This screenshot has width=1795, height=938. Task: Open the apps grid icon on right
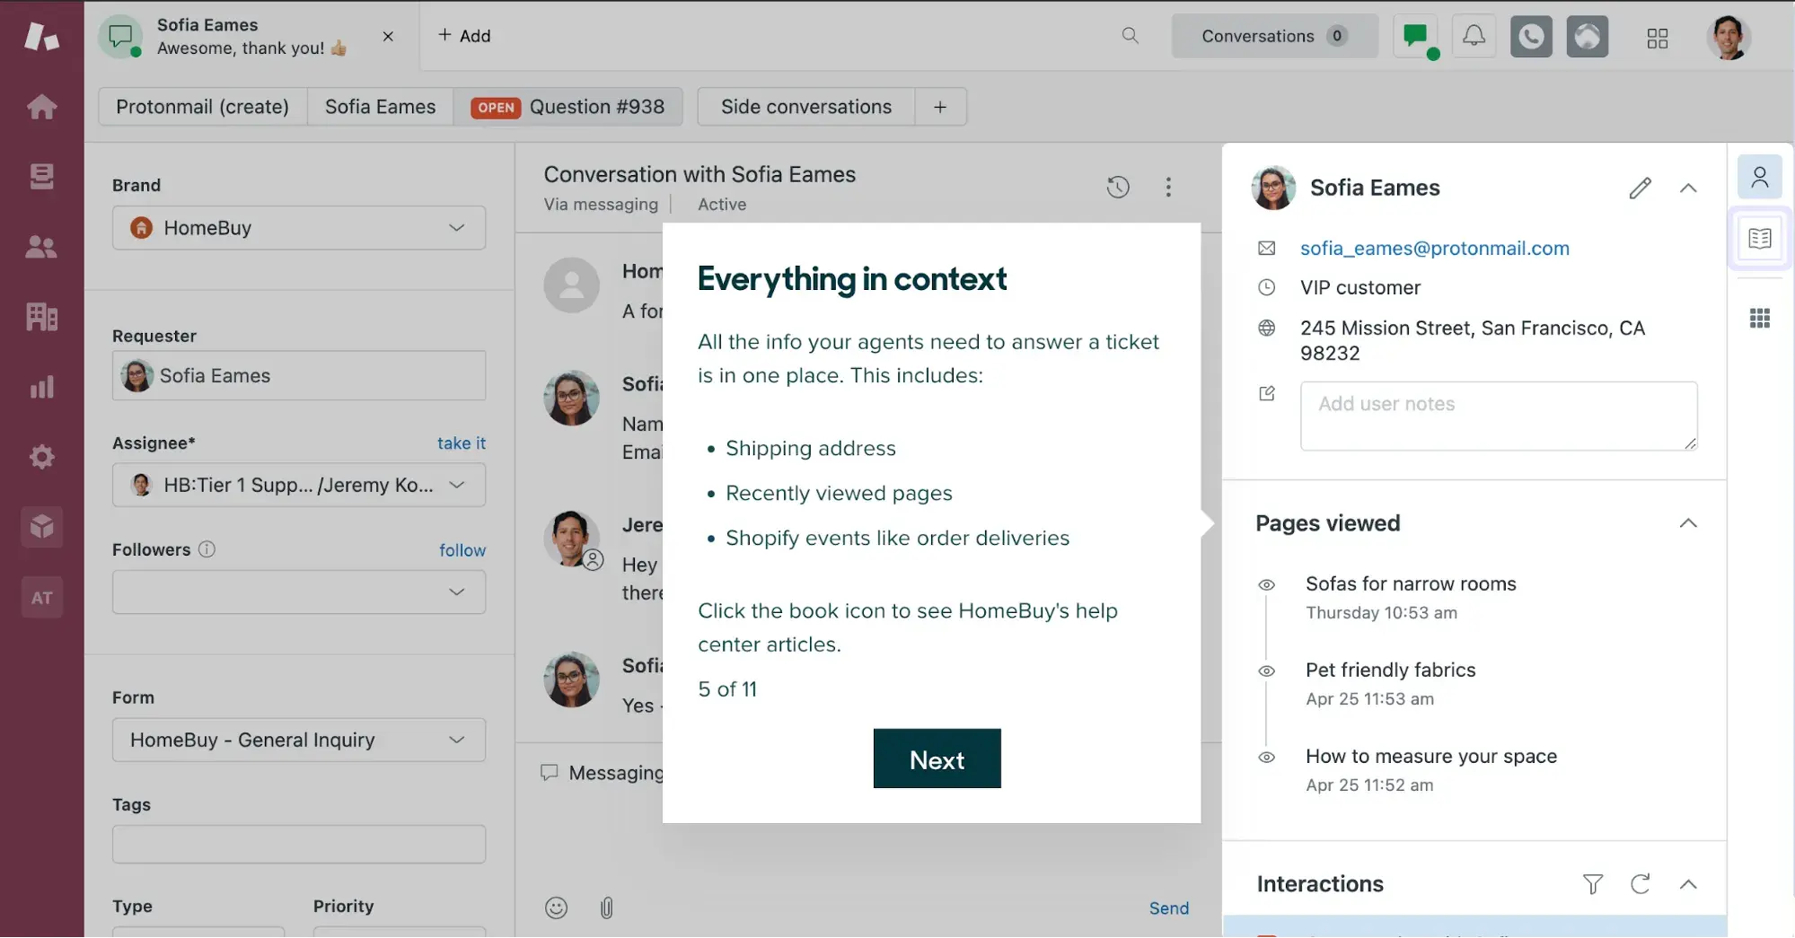pyautogui.click(x=1759, y=318)
